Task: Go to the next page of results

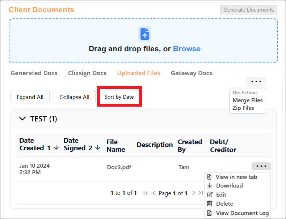Action: click(194, 193)
